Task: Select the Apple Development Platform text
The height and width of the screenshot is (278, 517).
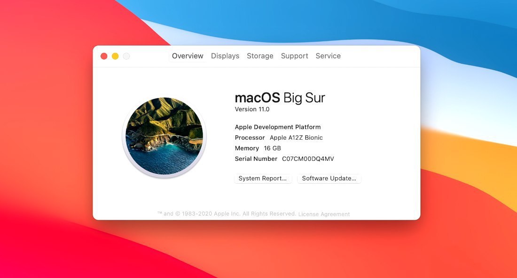Action: click(278, 127)
